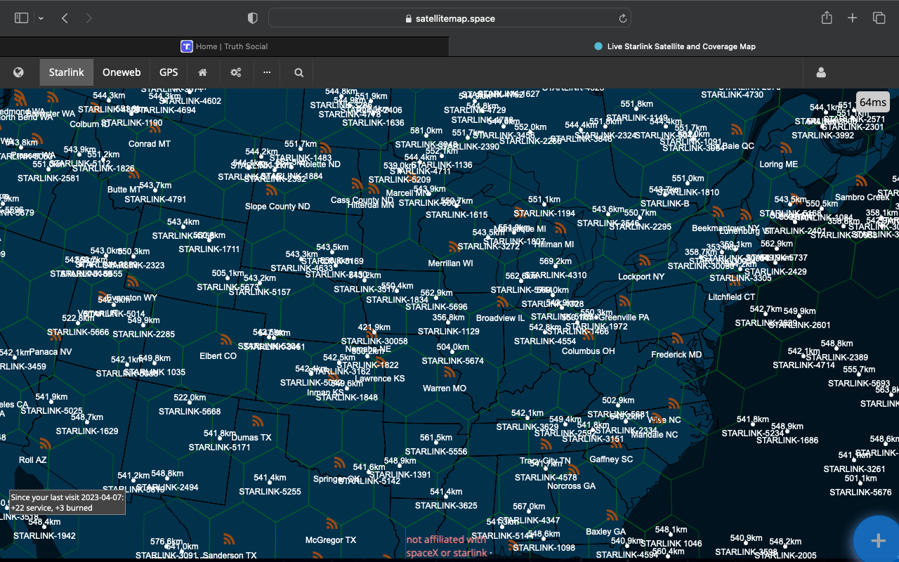Select satellite label STARLINK-5676
The image size is (899, 562).
click(x=860, y=492)
